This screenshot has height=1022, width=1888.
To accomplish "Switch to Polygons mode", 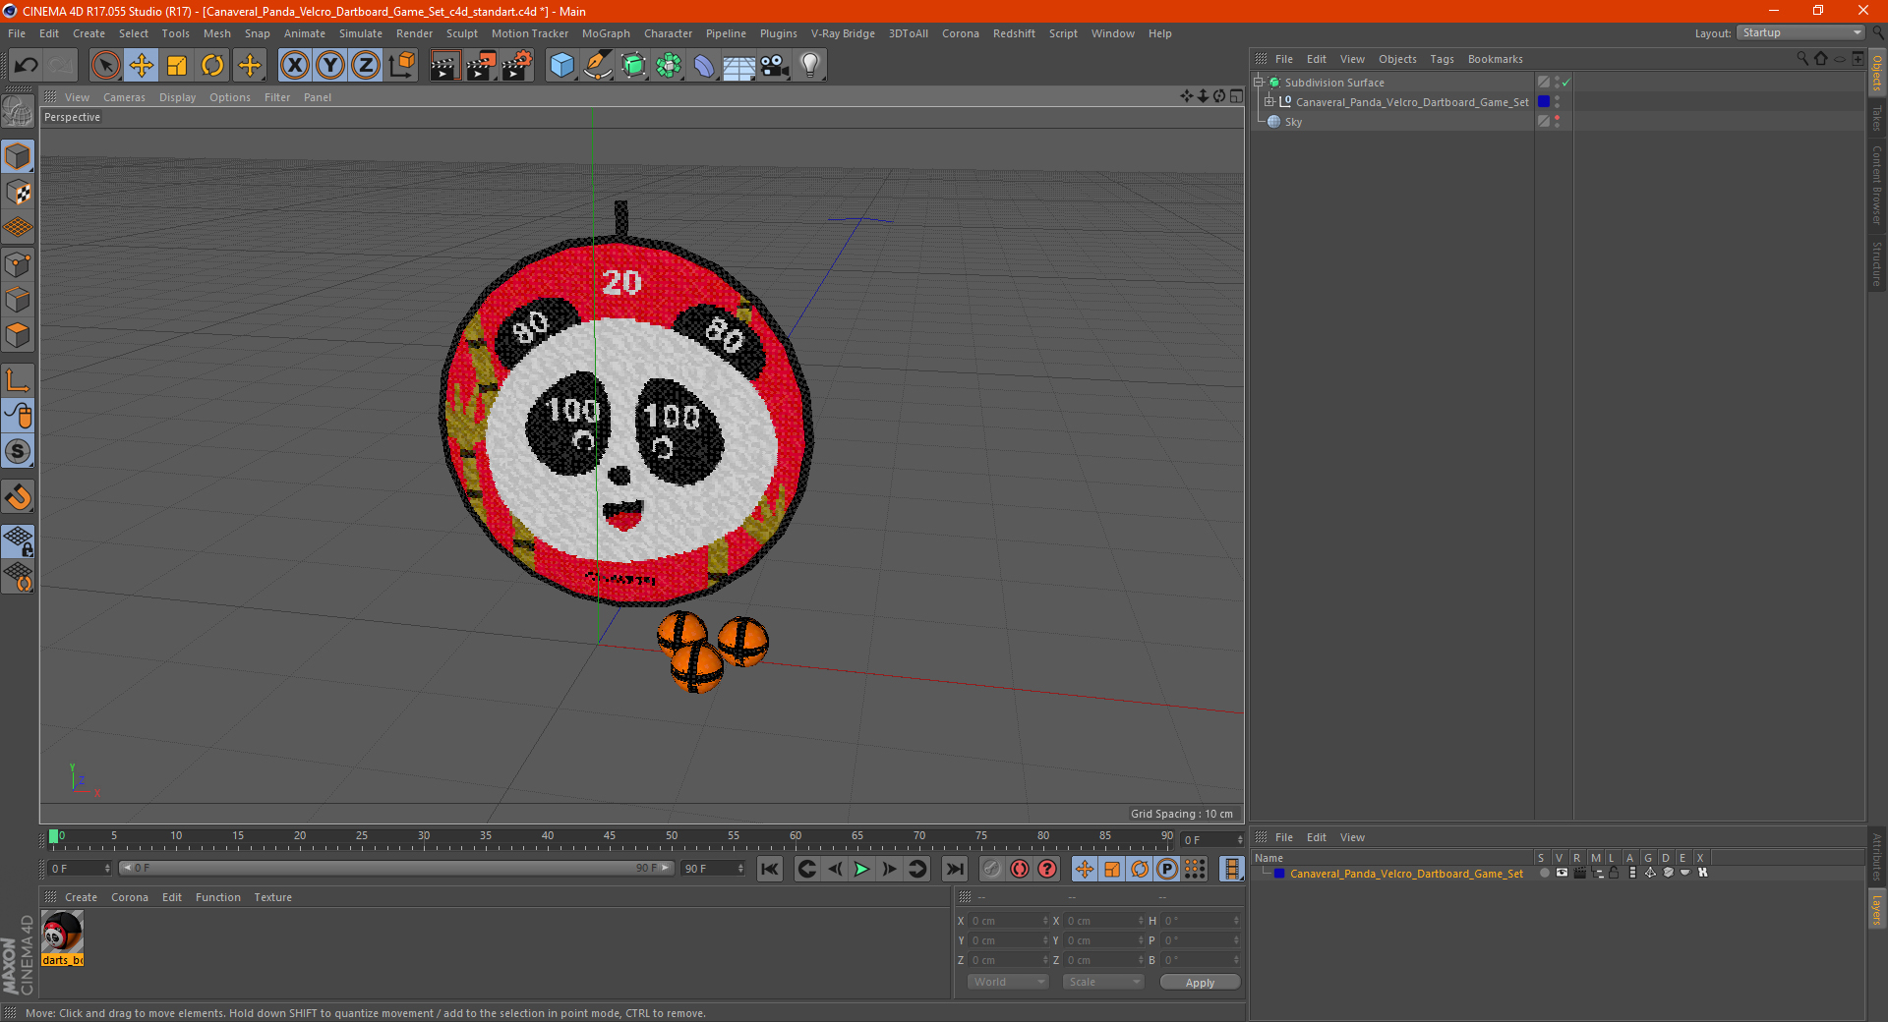I will 18,335.
